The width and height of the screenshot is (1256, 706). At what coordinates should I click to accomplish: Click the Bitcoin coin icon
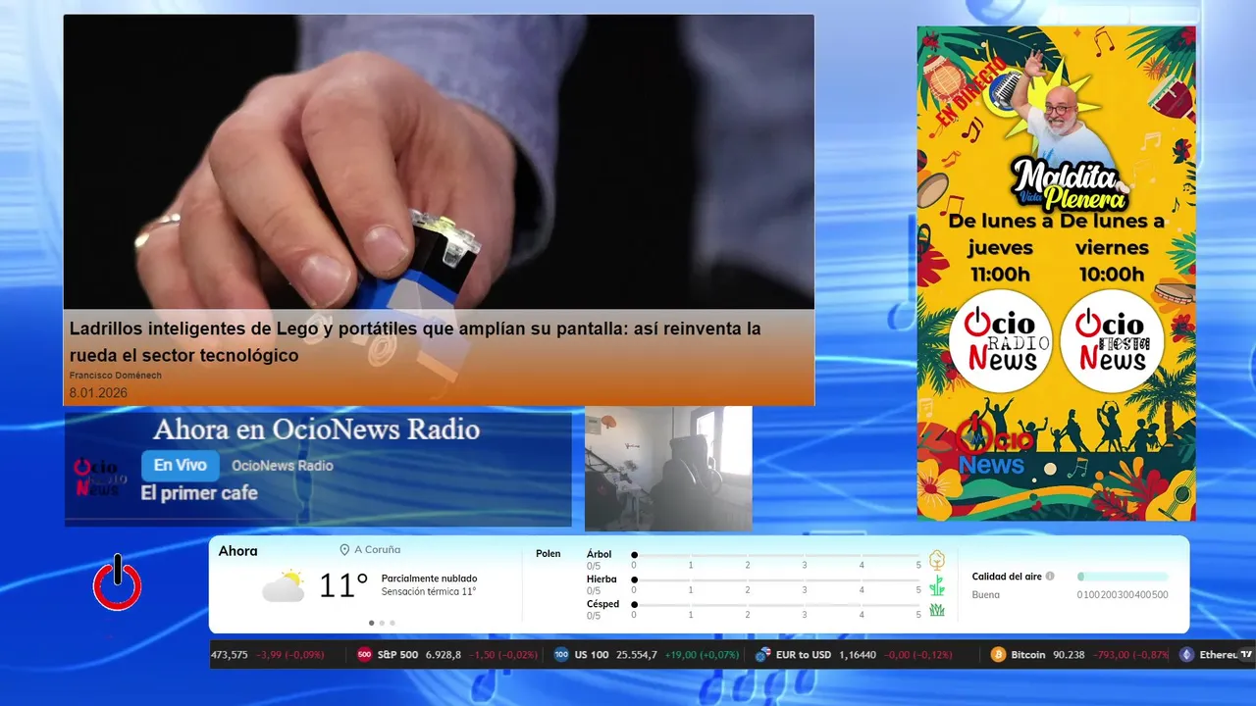(998, 654)
